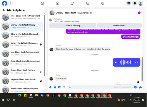Screen dimensions: 147x107
Task: Play the 0:10 audio clip
Action: pos(116,62)
